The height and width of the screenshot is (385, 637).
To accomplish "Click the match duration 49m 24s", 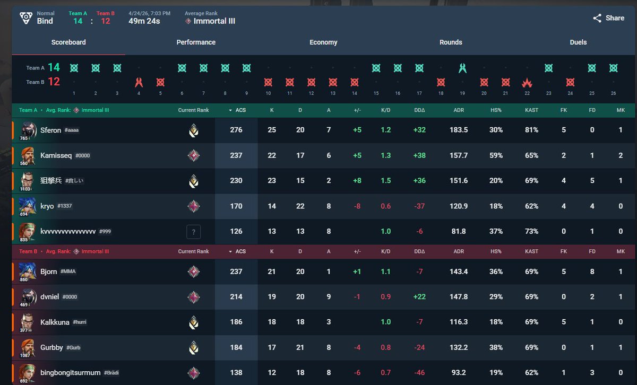I will [x=144, y=21].
